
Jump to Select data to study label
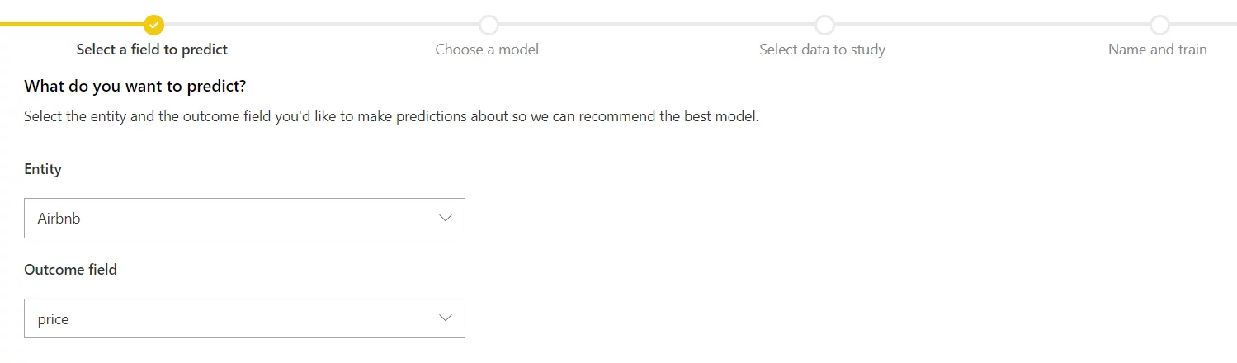pos(822,49)
